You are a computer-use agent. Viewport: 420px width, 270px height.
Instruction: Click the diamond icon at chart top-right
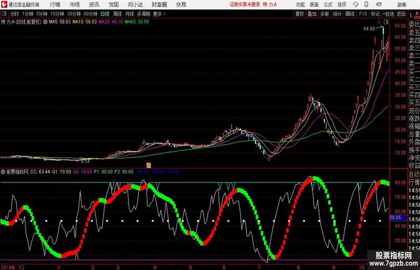point(379,22)
